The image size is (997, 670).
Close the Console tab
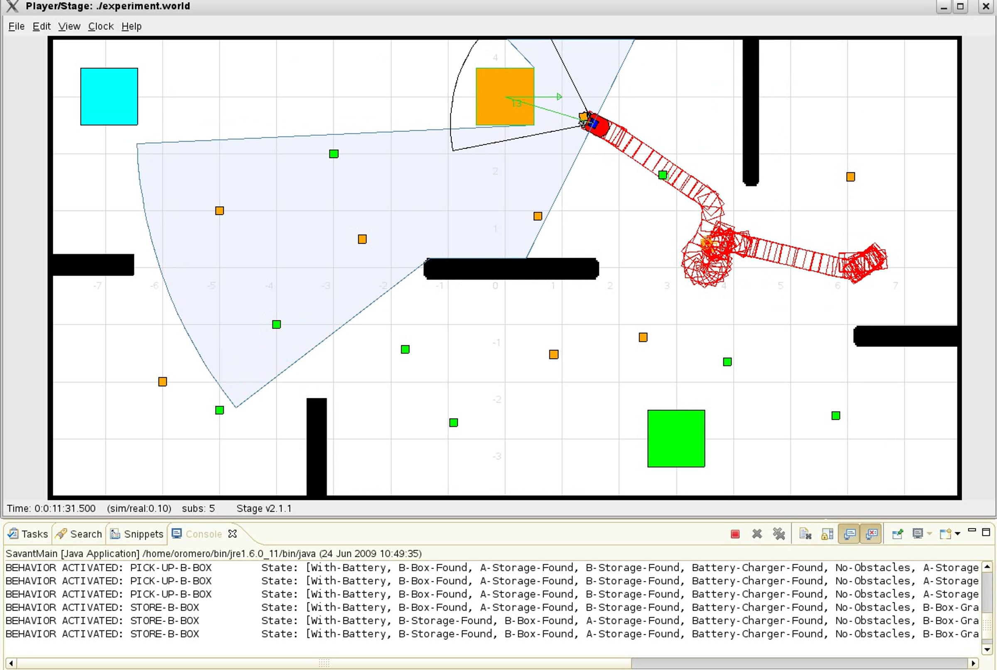(x=232, y=534)
